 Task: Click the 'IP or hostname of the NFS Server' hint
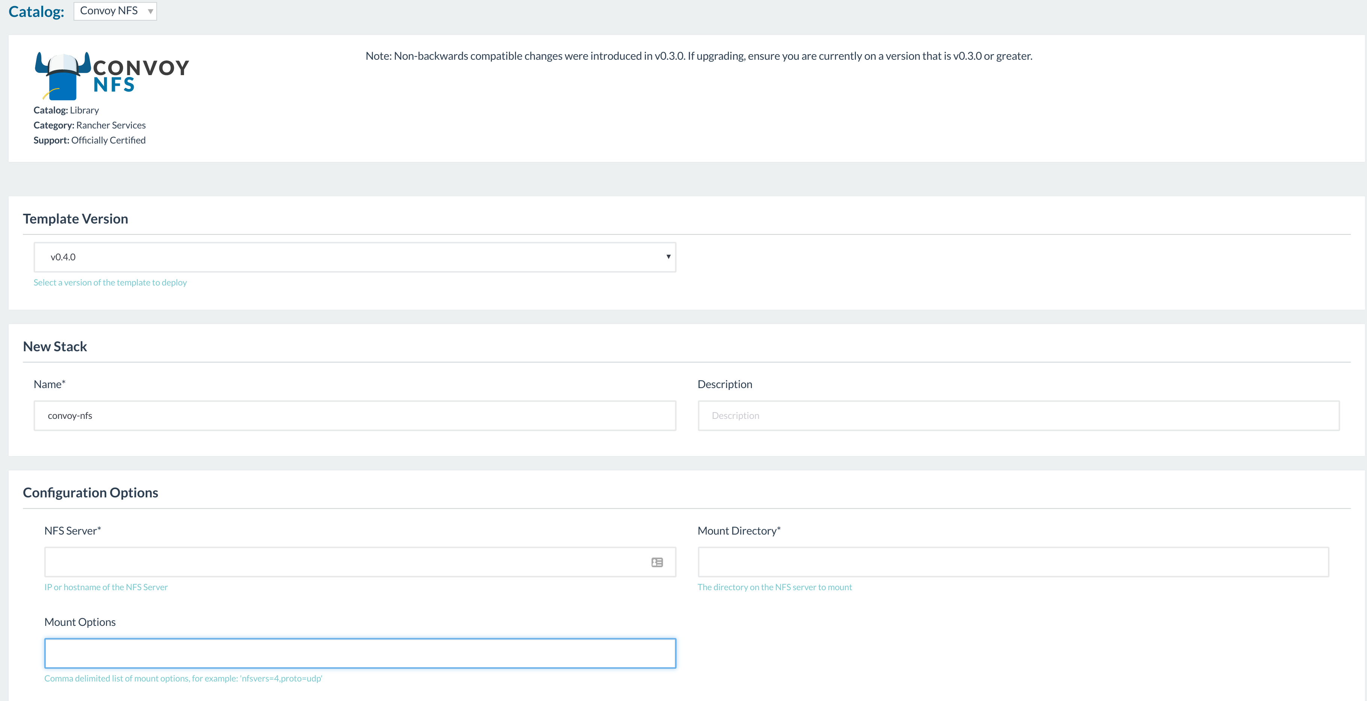click(x=106, y=587)
